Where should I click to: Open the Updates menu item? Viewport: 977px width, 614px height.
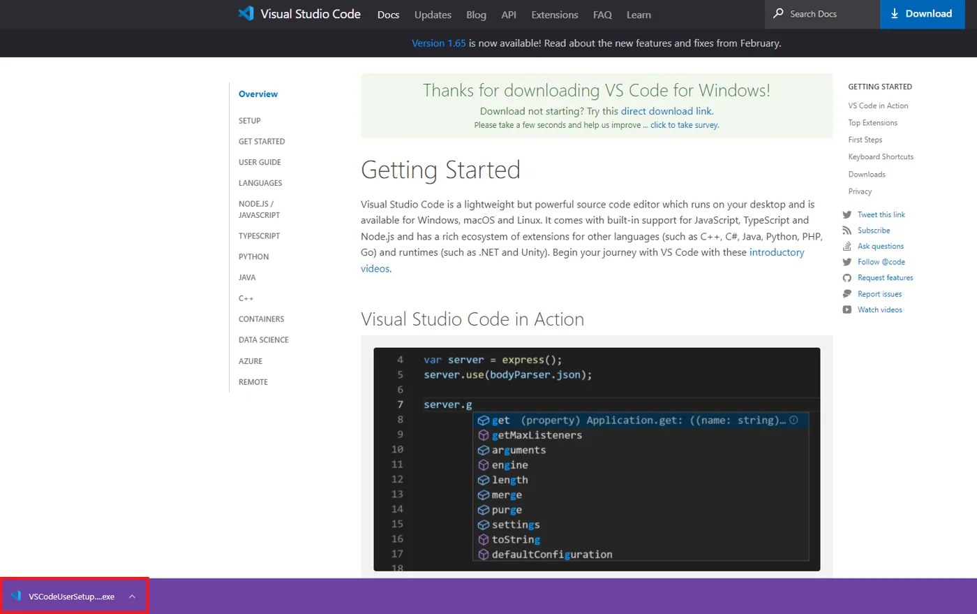[433, 15]
